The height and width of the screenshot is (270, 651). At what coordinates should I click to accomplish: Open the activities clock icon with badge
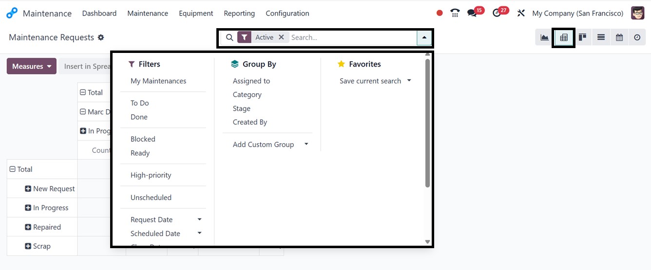pos(497,13)
